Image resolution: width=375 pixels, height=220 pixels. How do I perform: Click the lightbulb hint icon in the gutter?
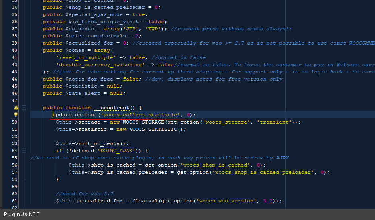(x=16, y=115)
